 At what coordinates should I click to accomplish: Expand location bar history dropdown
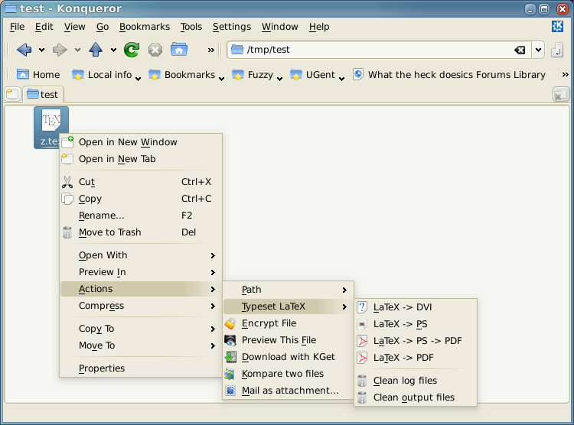click(538, 50)
